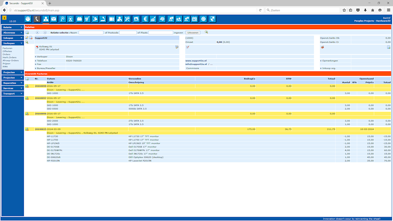Image resolution: width=393 pixels, height=221 pixels.
Task: Open invoice 20140025 row icon
Action: (x=27, y=129)
